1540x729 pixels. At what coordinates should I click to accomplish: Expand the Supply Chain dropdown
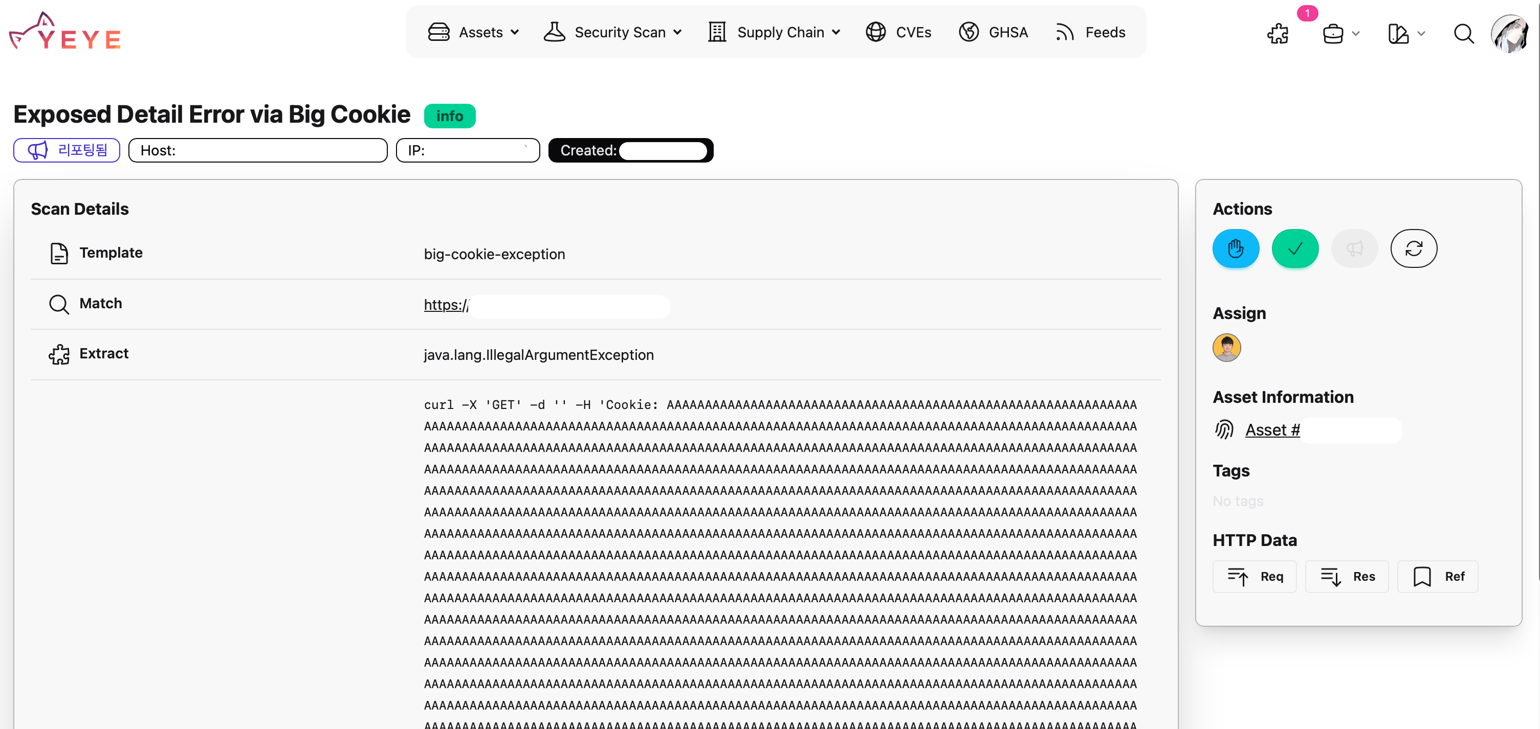pos(774,32)
